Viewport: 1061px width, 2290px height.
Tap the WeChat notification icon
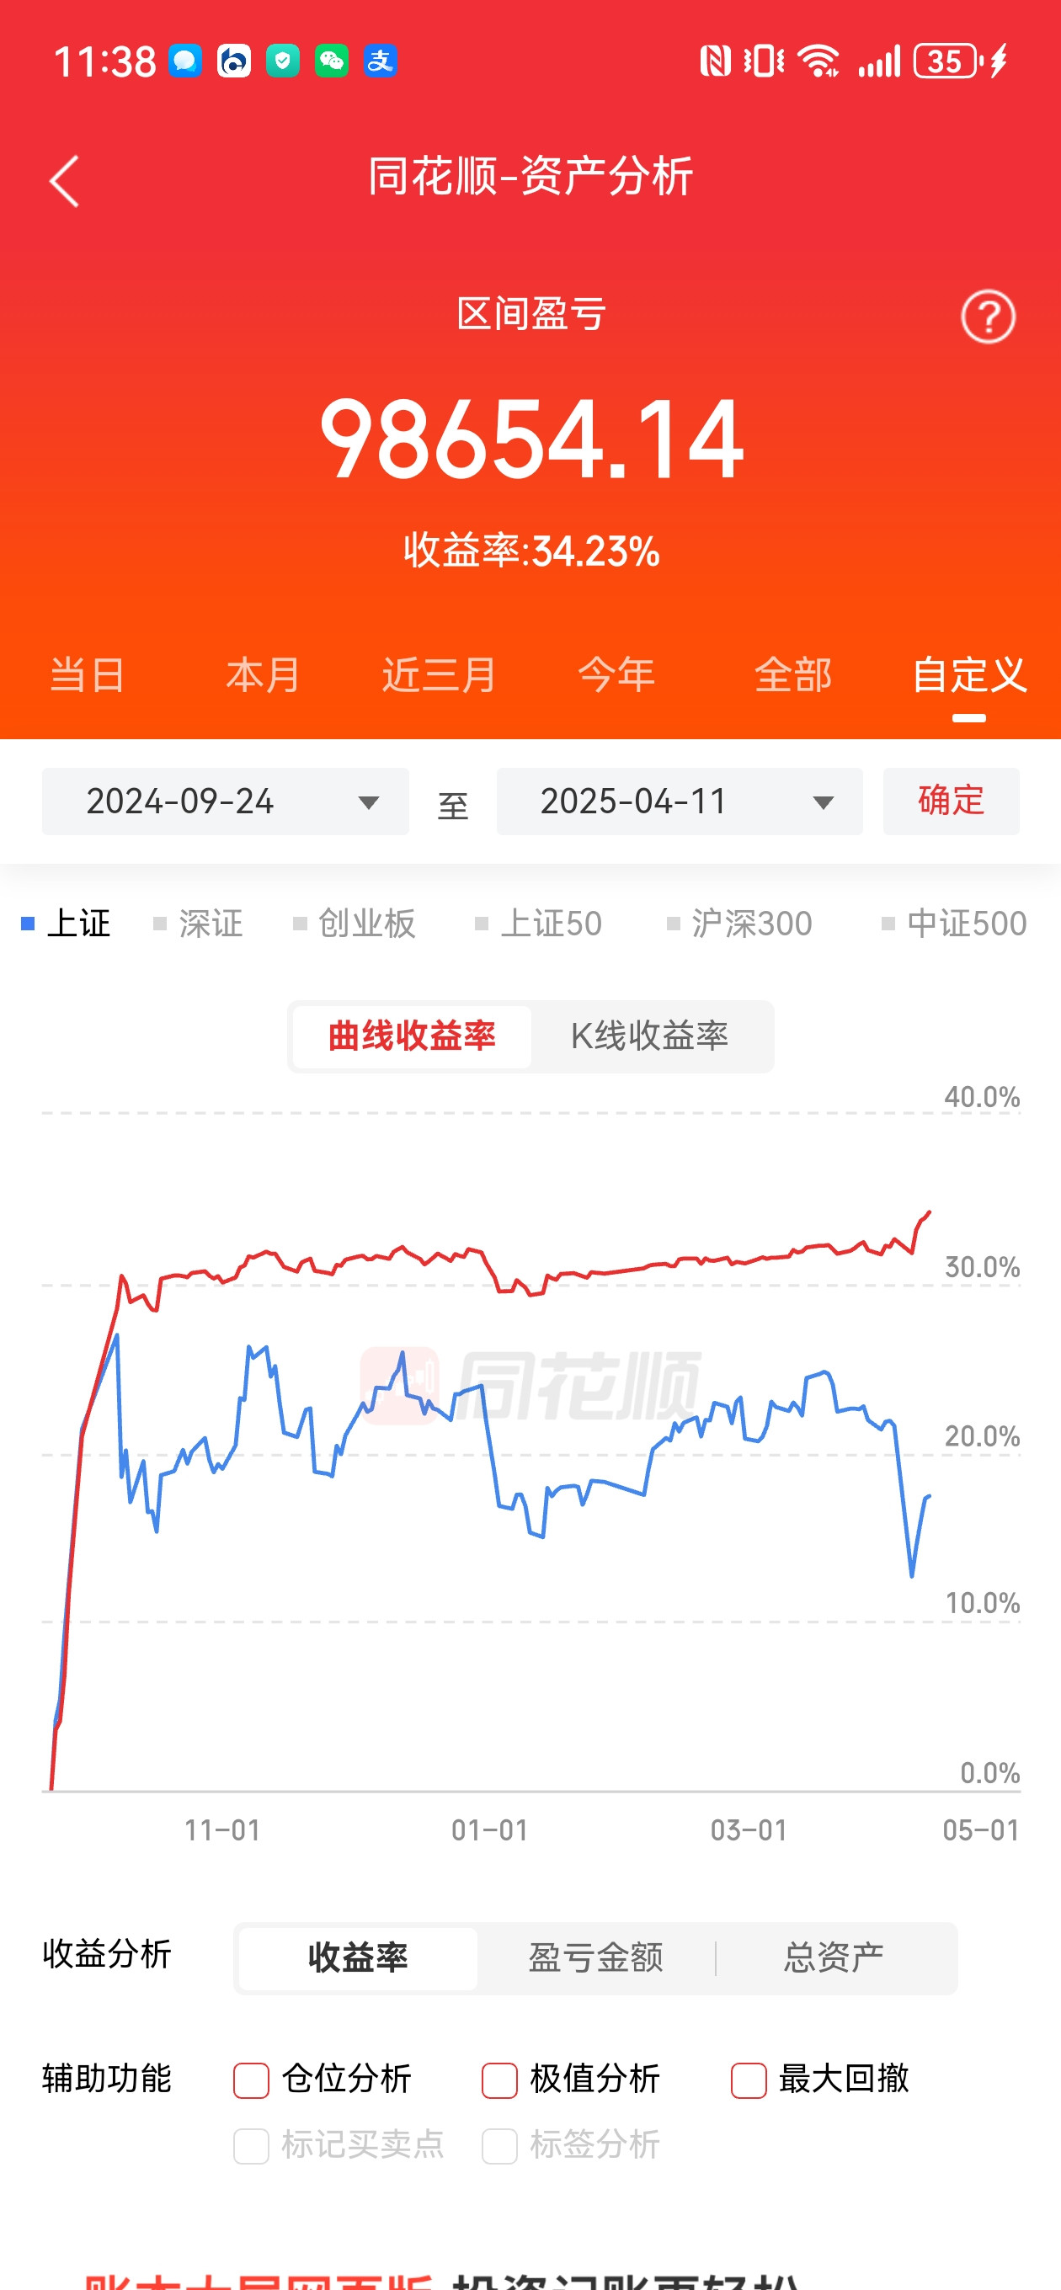click(x=332, y=61)
